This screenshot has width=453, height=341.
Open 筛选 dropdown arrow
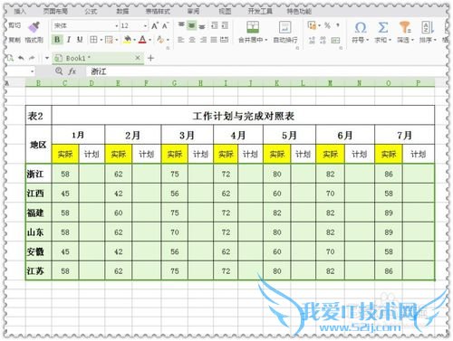(412, 40)
